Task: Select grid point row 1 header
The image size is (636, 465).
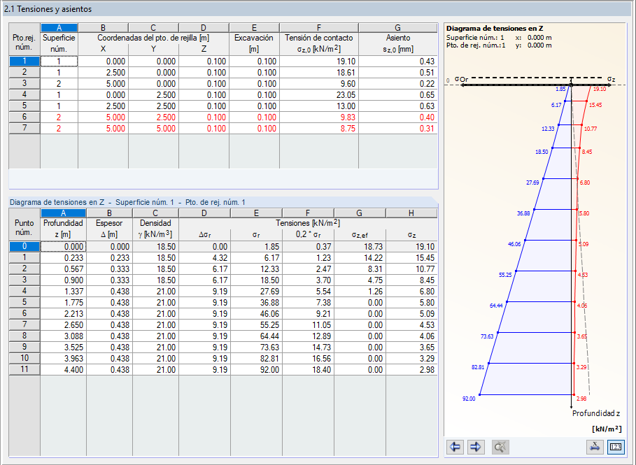Action: coord(24,62)
